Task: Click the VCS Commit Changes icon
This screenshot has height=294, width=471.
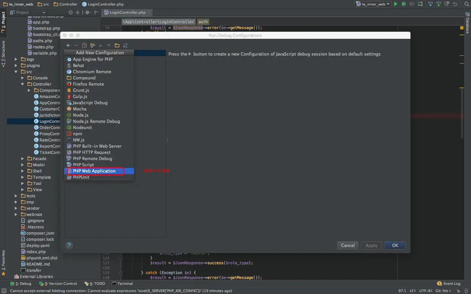Action: tap(439, 4)
